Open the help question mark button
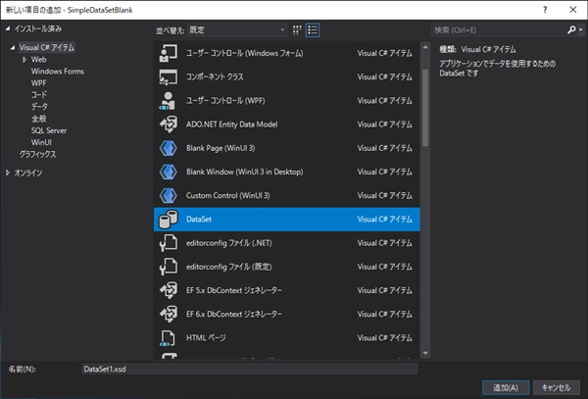 pos(545,10)
